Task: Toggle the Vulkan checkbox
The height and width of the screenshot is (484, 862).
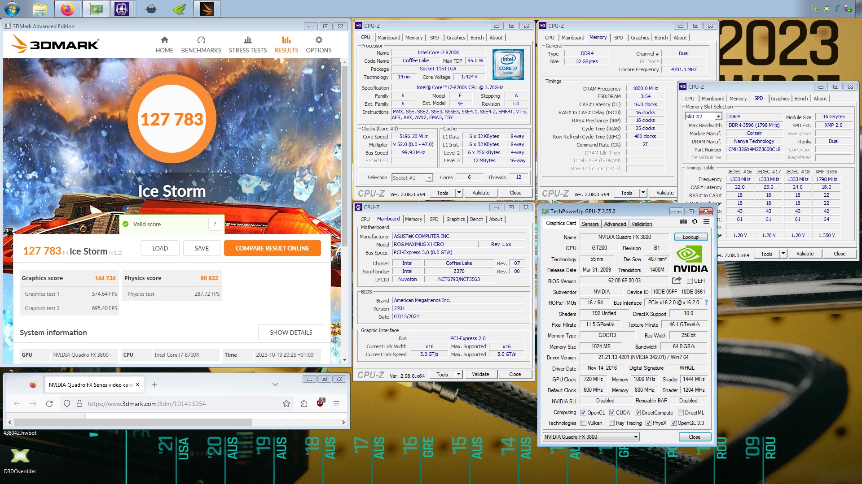Action: 583,423
